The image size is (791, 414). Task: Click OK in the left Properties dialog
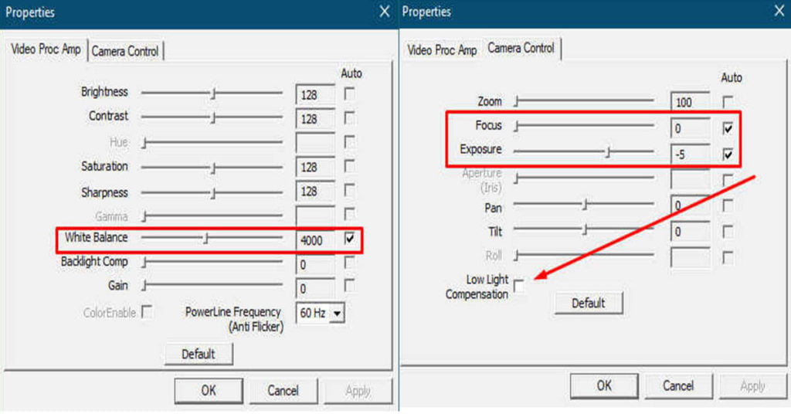pyautogui.click(x=209, y=391)
